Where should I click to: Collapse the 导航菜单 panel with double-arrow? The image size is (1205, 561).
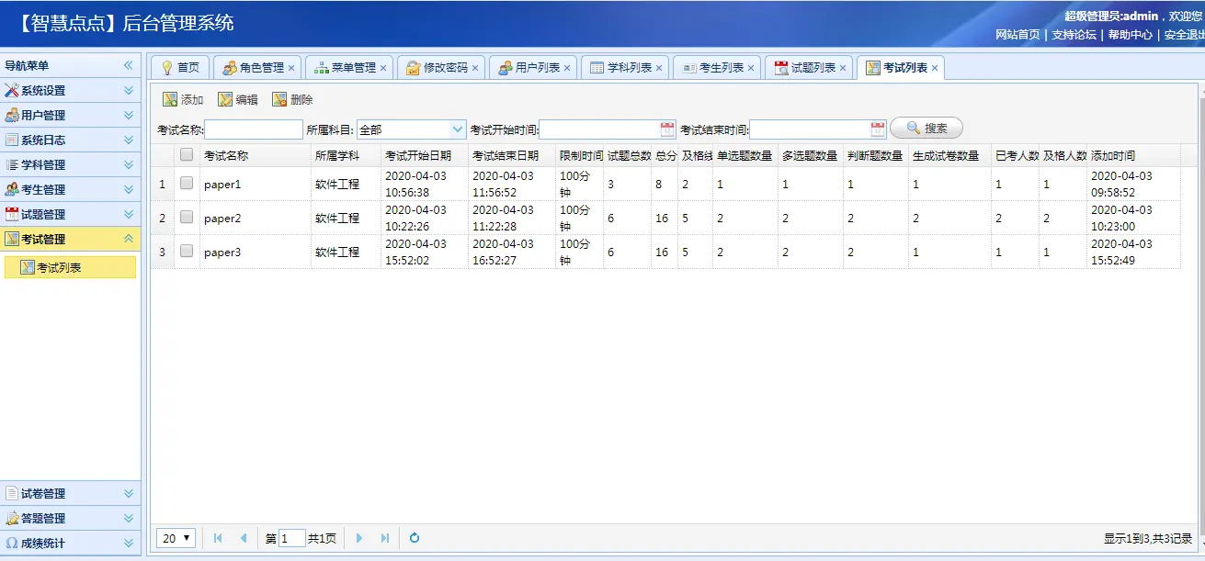129,66
